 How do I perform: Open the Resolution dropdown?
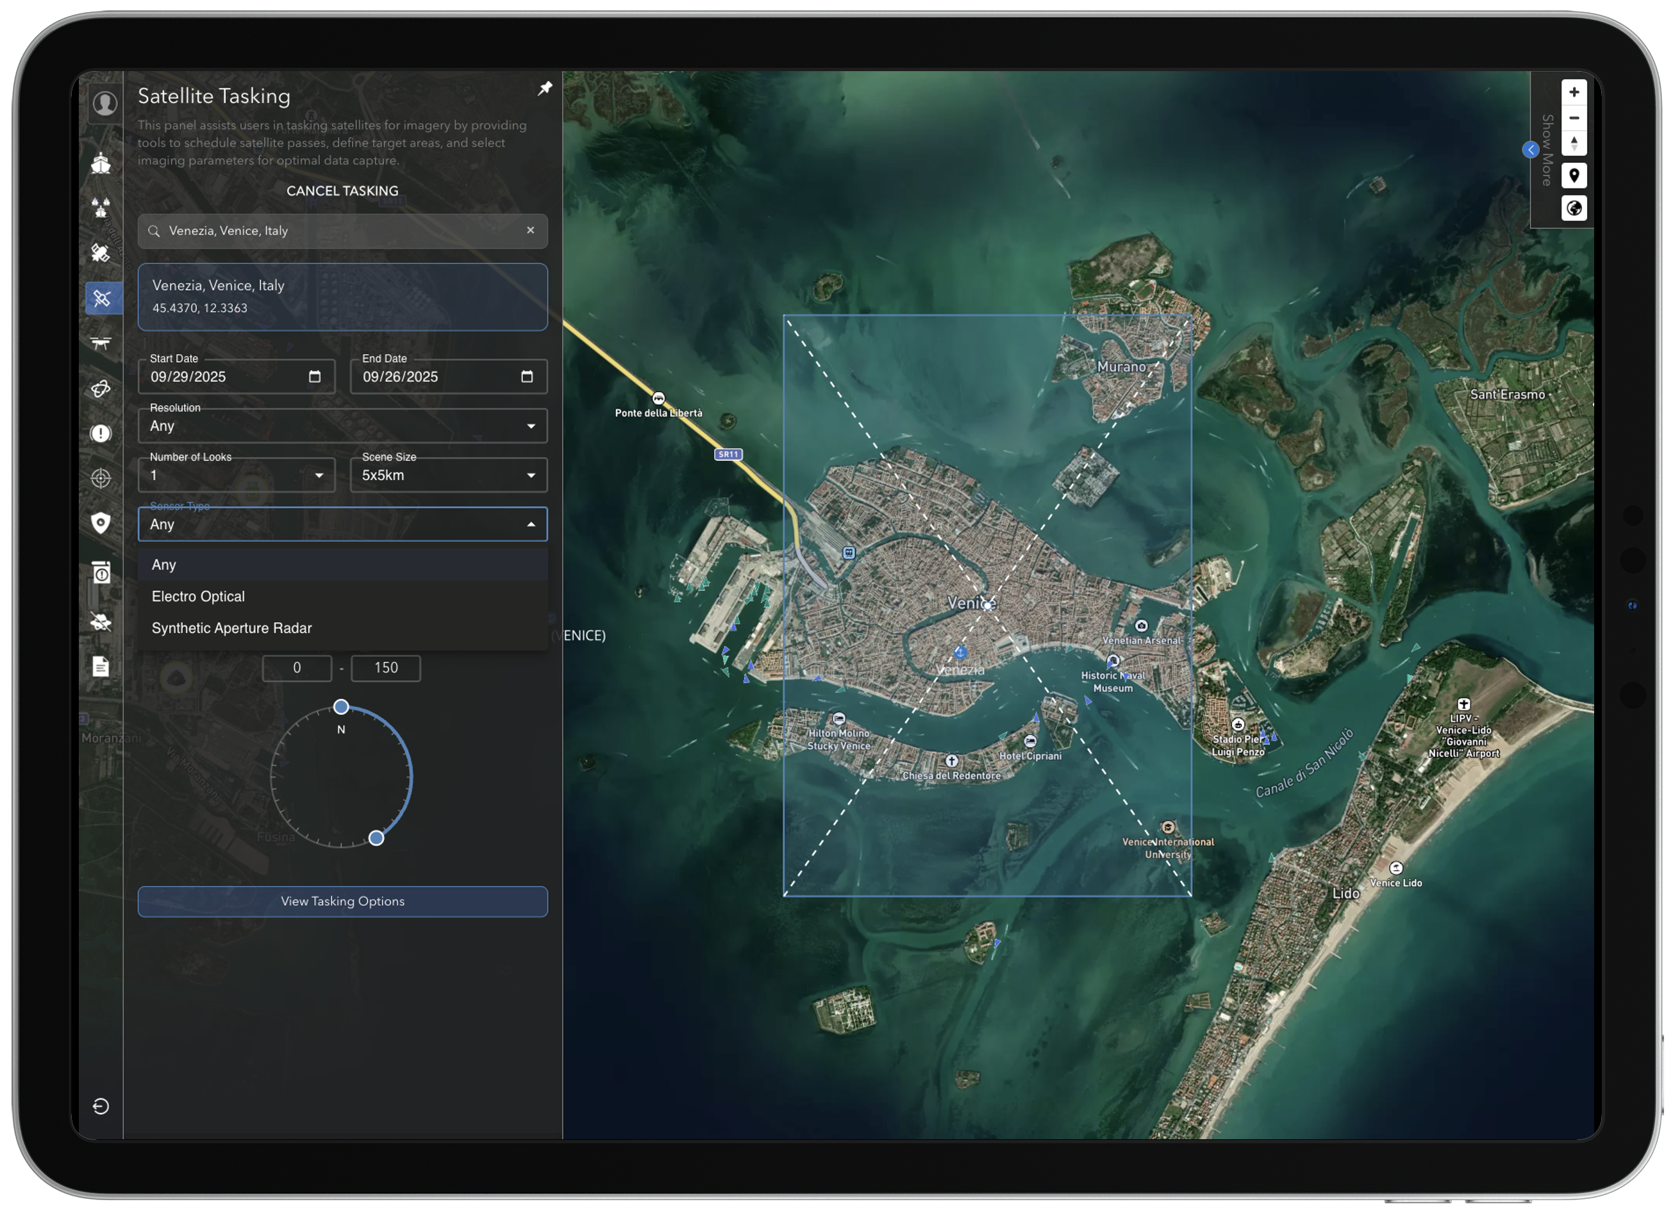tap(343, 426)
